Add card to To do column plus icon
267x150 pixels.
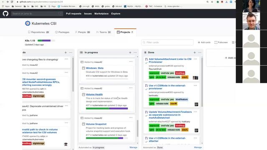click(x=66, y=52)
